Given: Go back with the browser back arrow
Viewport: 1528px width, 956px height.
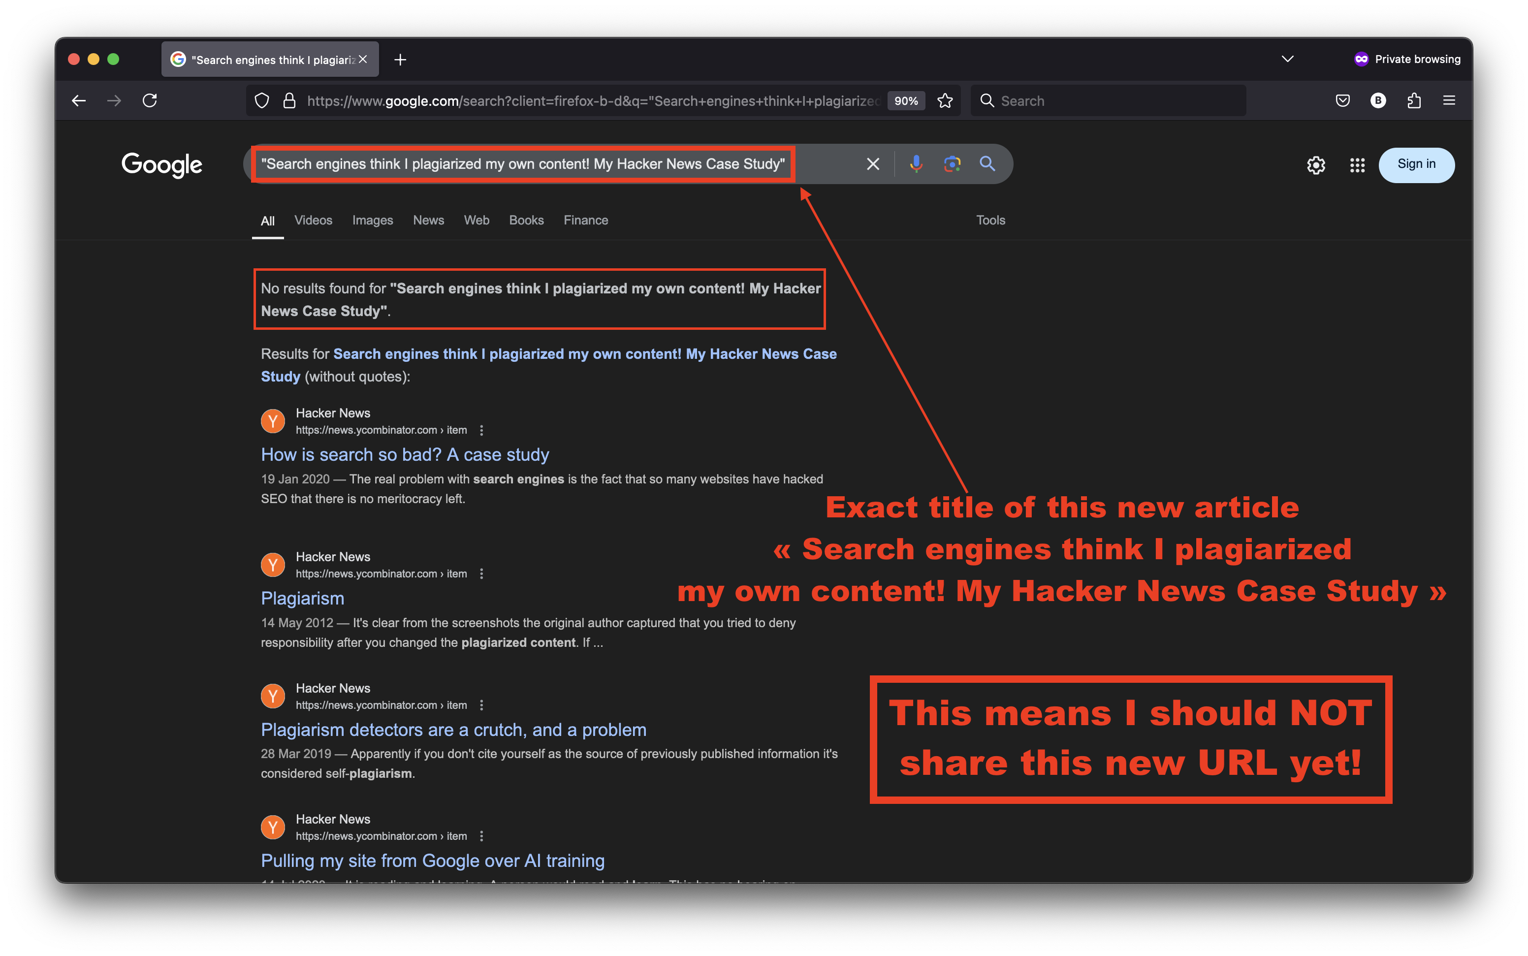Looking at the screenshot, I should pos(78,100).
